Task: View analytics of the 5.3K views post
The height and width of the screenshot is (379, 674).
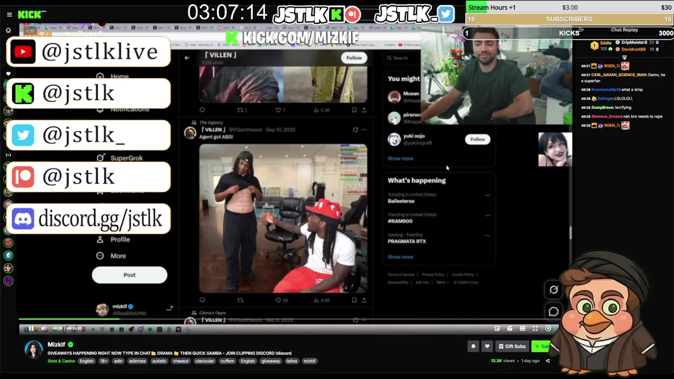Action: pyautogui.click(x=321, y=110)
